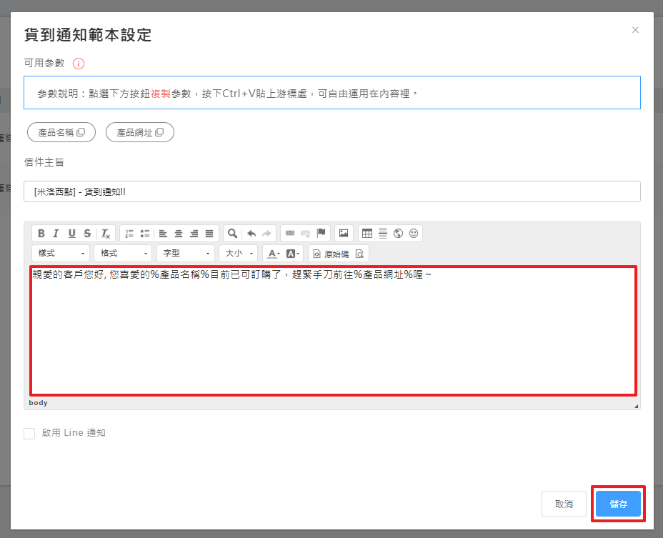Screen dimensions: 663x538
Task: Insert a numbered list
Action: tap(129, 233)
